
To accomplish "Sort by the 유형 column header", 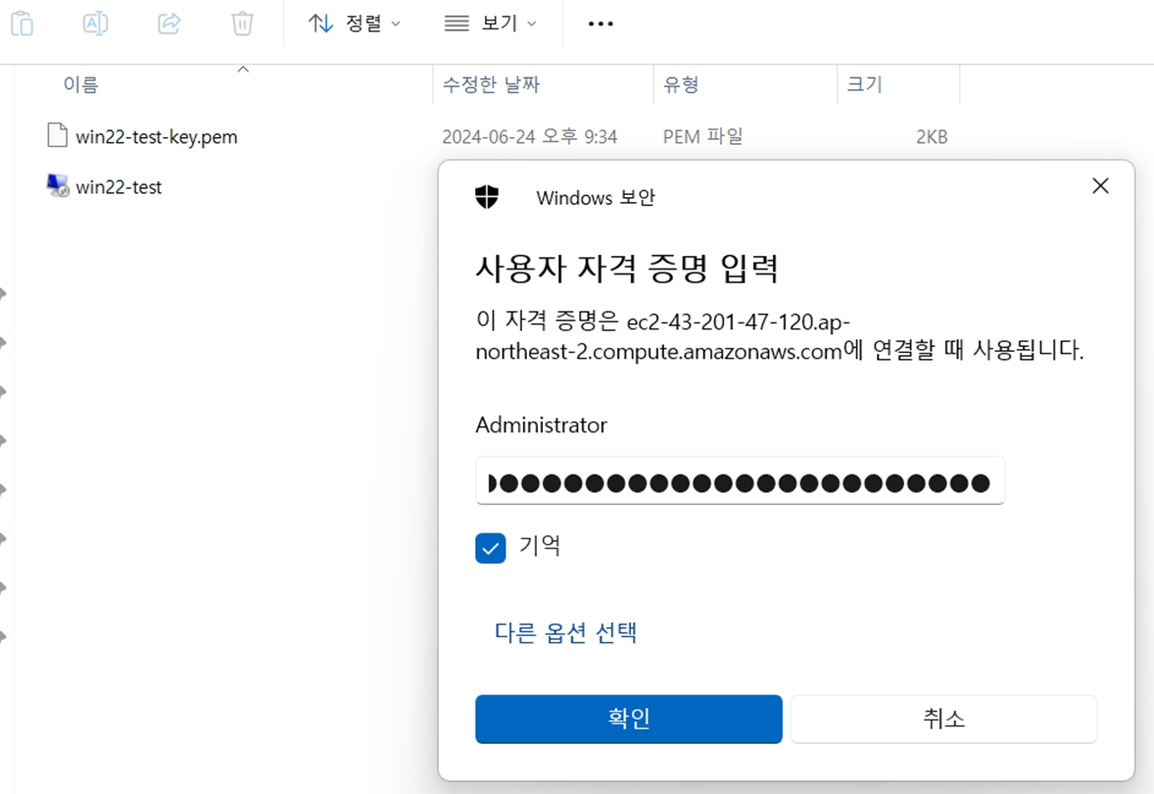I will click(681, 84).
